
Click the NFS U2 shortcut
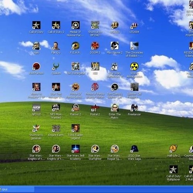tap(36, 108)
